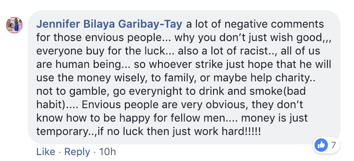This screenshot has height=161, width=354.
Task: Like the comment using the Like link
Action: 45,152
